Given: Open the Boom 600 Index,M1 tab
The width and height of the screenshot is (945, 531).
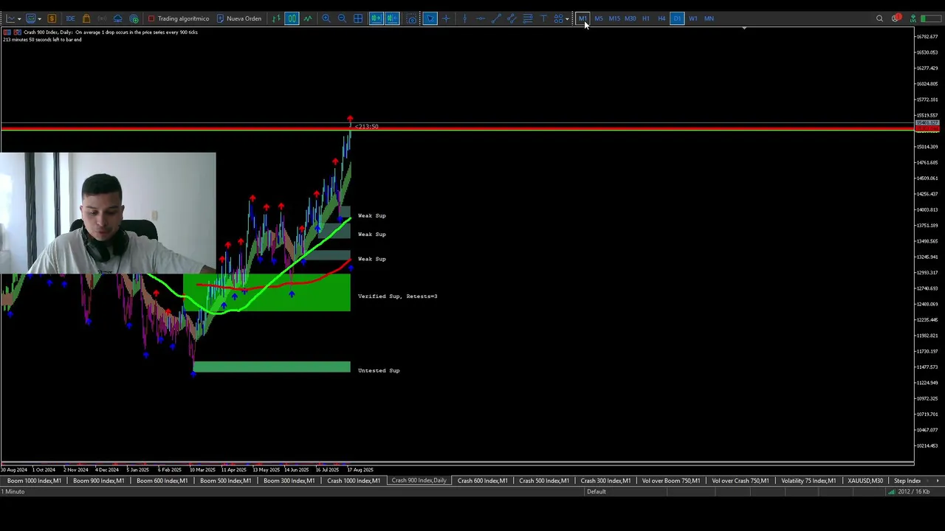Looking at the screenshot, I should 162,481.
